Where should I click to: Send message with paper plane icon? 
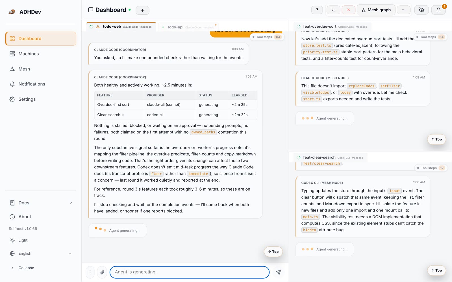click(279, 272)
